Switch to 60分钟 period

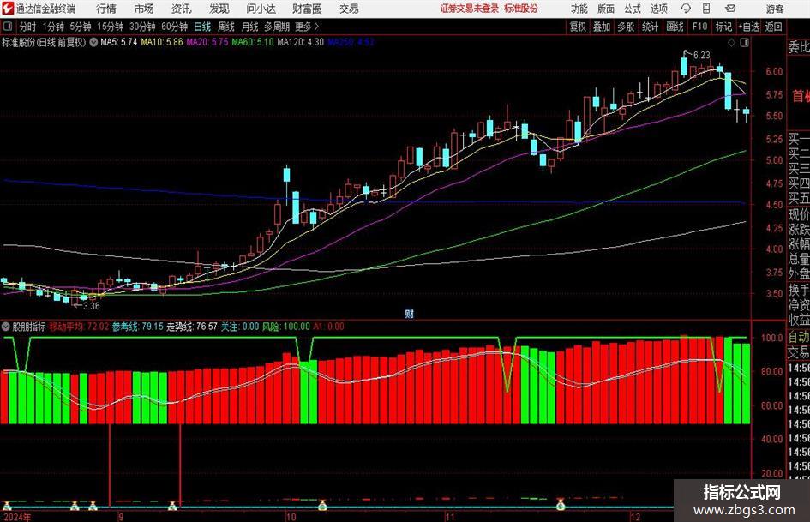coord(174,27)
